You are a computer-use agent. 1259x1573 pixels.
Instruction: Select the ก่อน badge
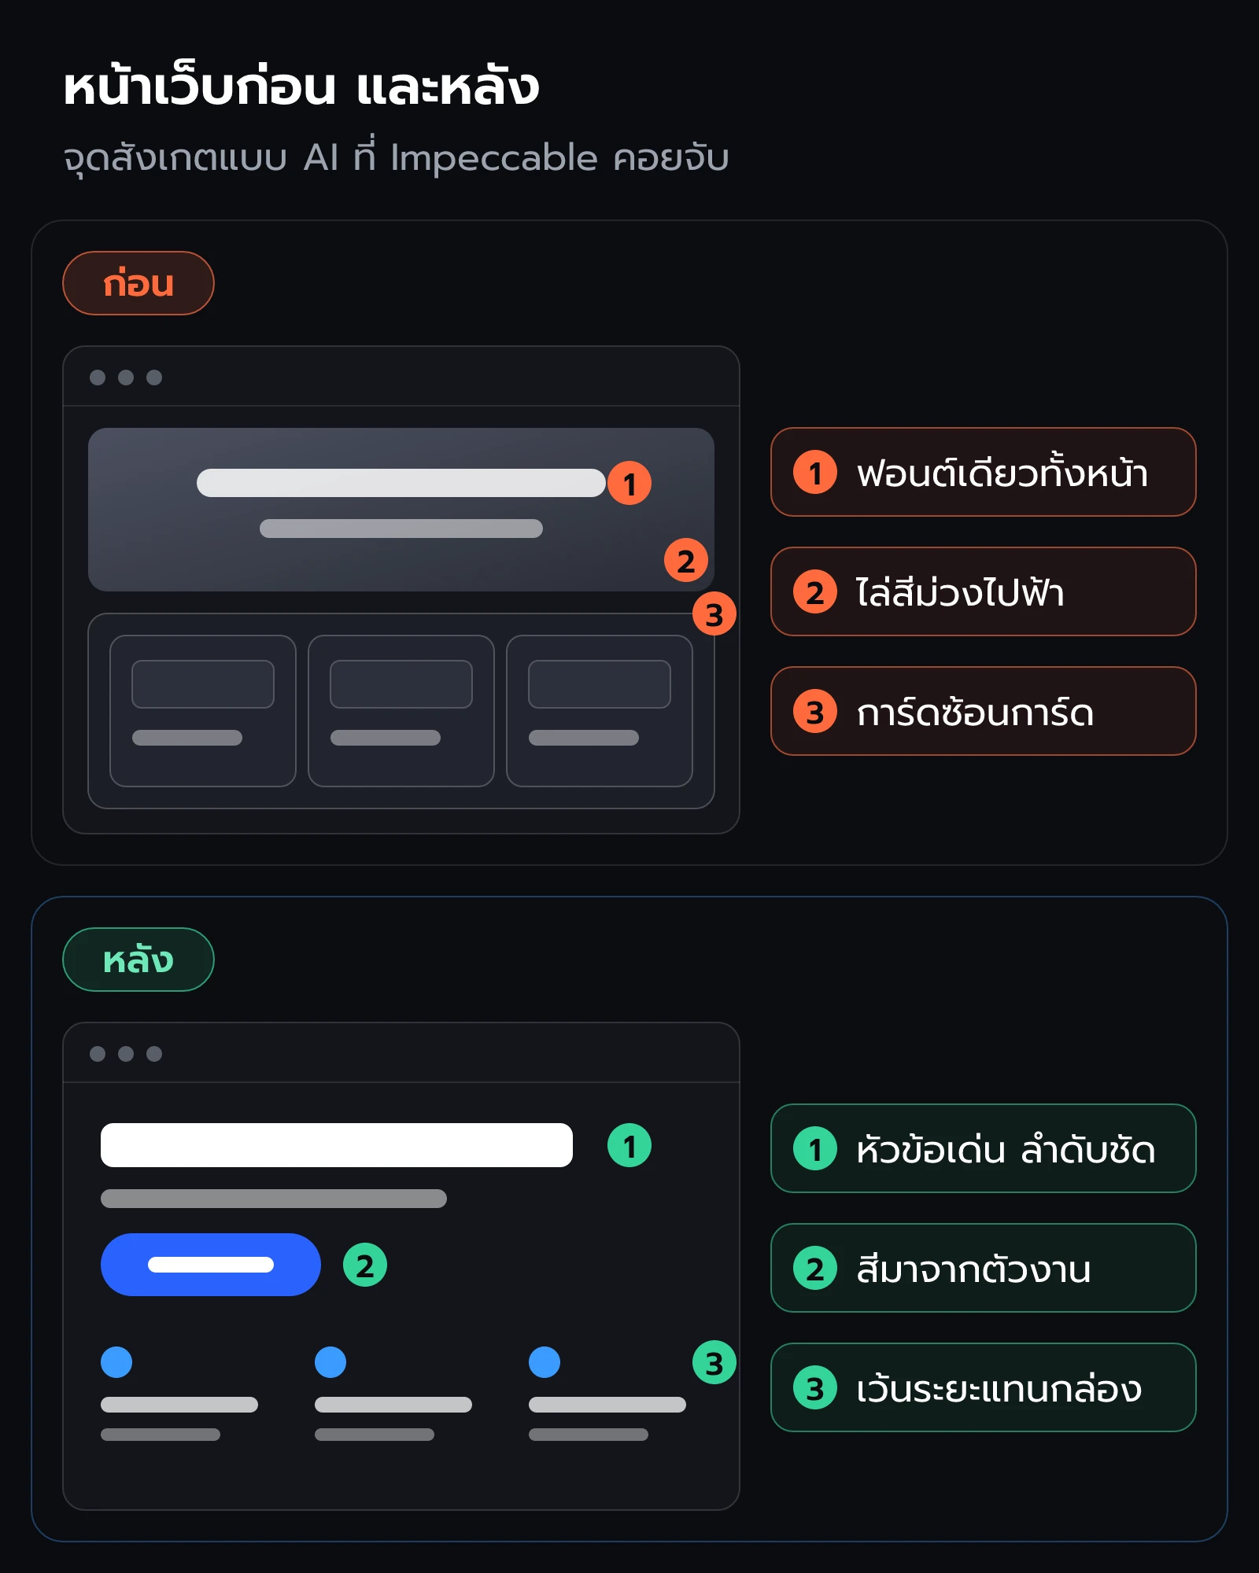click(138, 283)
